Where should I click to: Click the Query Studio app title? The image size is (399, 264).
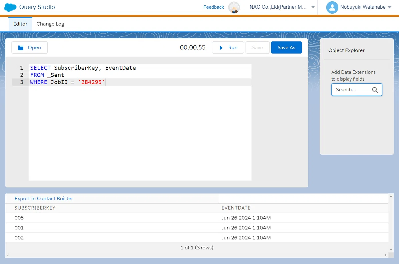37,7
